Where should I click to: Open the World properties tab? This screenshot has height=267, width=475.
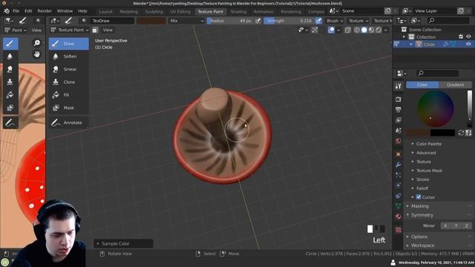coord(399,141)
